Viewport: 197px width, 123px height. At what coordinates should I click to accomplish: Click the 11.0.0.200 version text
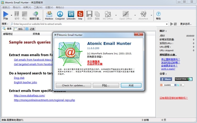pyautogui.click(x=93, y=48)
